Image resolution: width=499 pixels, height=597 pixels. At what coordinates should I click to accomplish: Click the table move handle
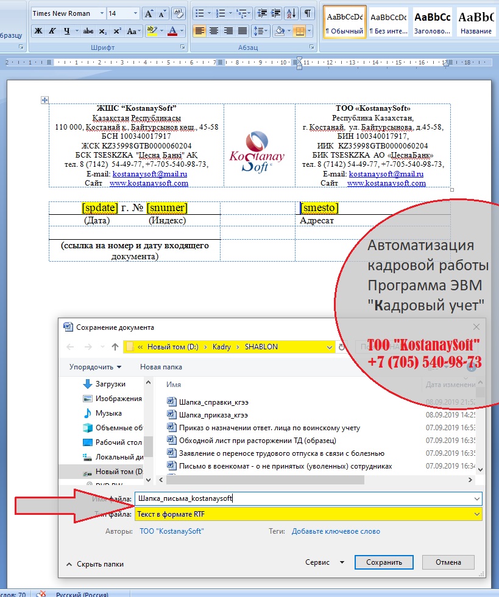coord(44,100)
